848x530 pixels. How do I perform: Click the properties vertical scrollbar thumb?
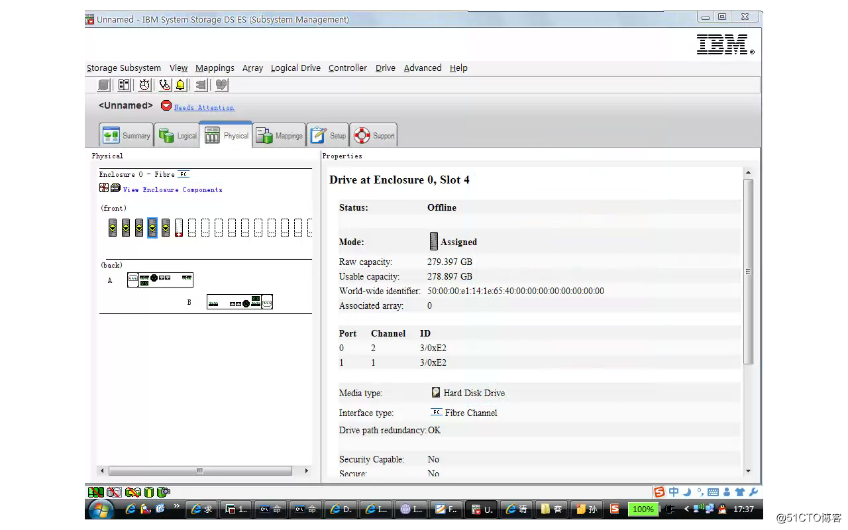pos(748,272)
